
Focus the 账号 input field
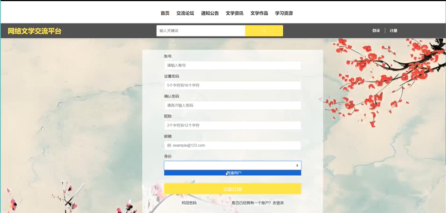click(232, 66)
